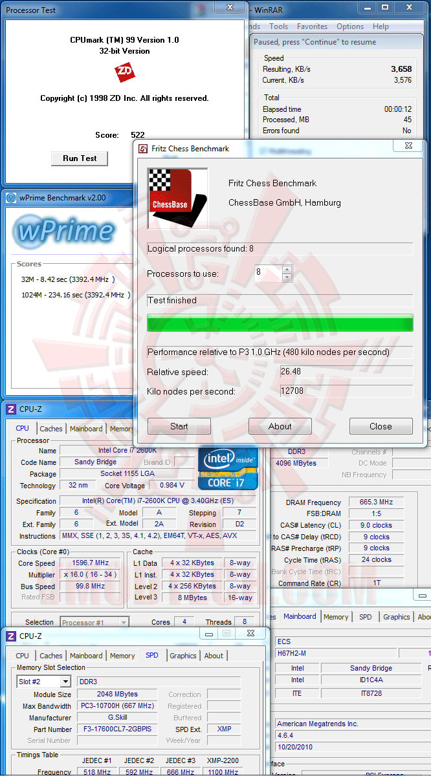Click the Part Number F3-17600CL7-2GBPIS field
Viewport: 431px width, 776px height.
pos(117,729)
